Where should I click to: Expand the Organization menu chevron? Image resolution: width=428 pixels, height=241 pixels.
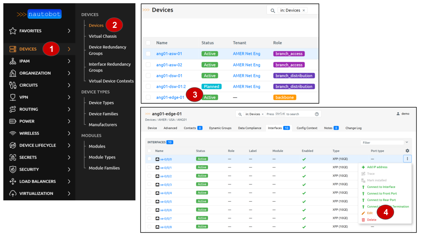(69, 73)
